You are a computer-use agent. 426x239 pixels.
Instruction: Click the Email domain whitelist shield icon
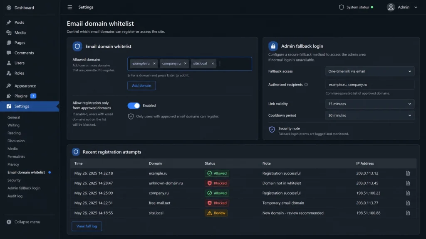[x=77, y=46]
